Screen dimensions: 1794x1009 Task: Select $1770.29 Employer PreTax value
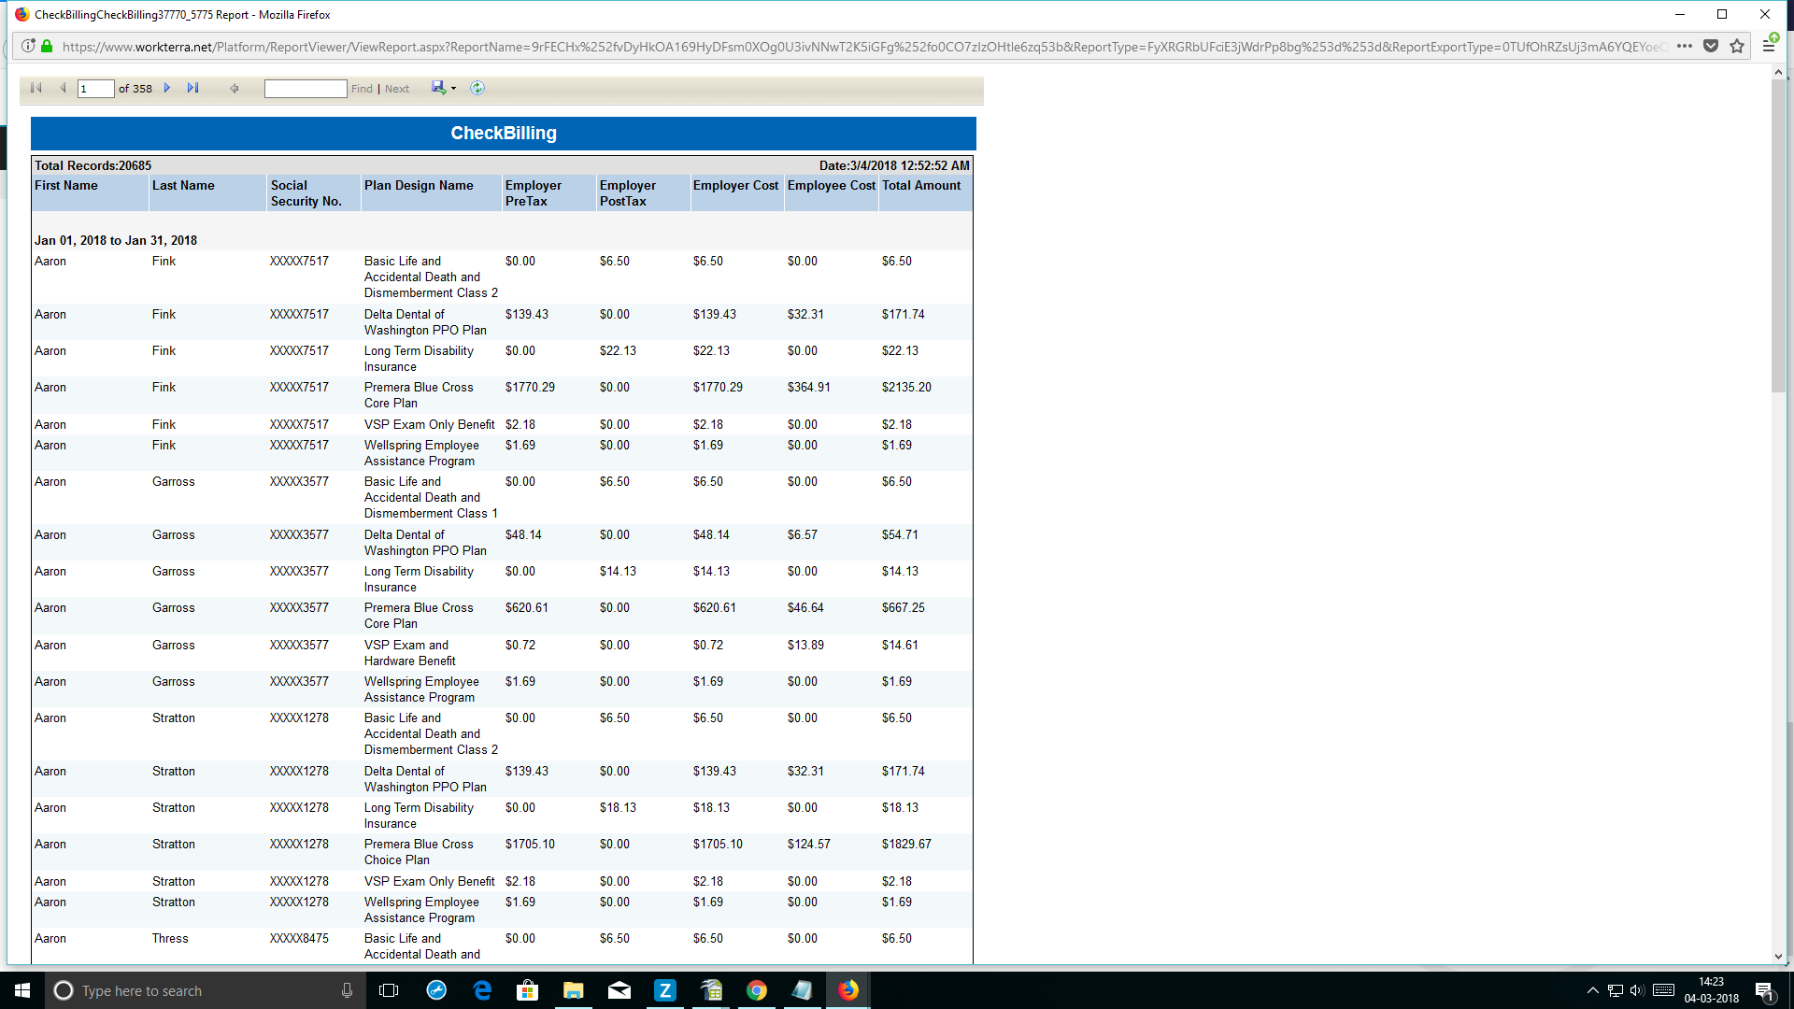530,387
